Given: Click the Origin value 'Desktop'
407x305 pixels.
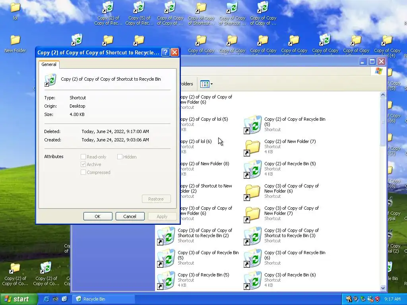Looking at the screenshot, I should (78, 106).
